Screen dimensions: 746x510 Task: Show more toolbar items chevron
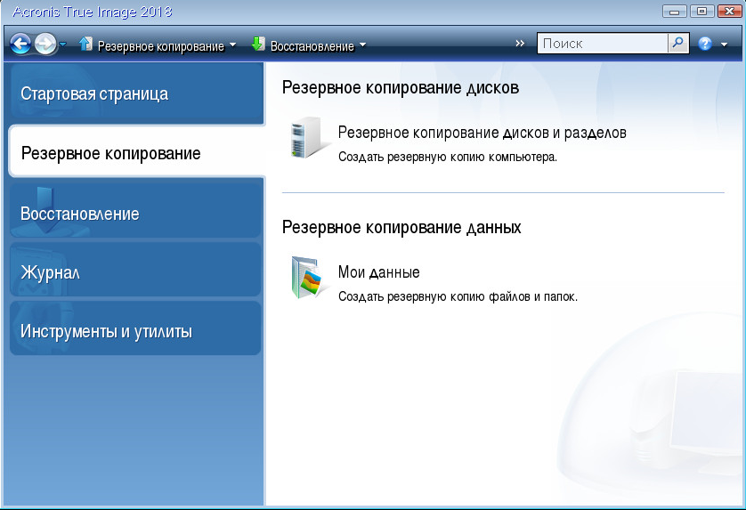(520, 44)
